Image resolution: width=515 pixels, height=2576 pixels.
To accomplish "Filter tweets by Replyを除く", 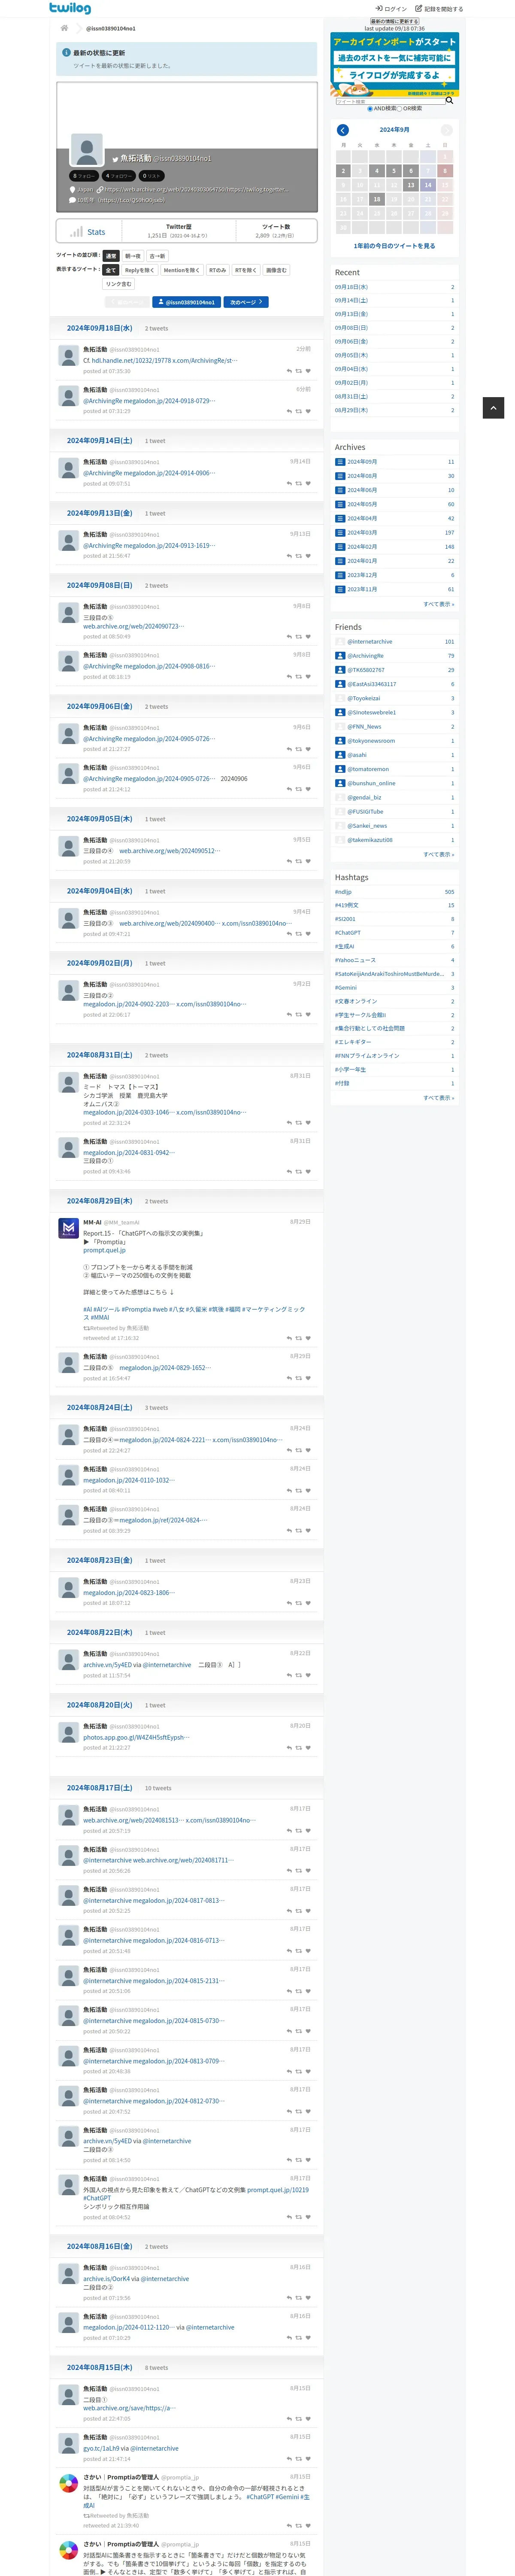I will pyautogui.click(x=139, y=270).
